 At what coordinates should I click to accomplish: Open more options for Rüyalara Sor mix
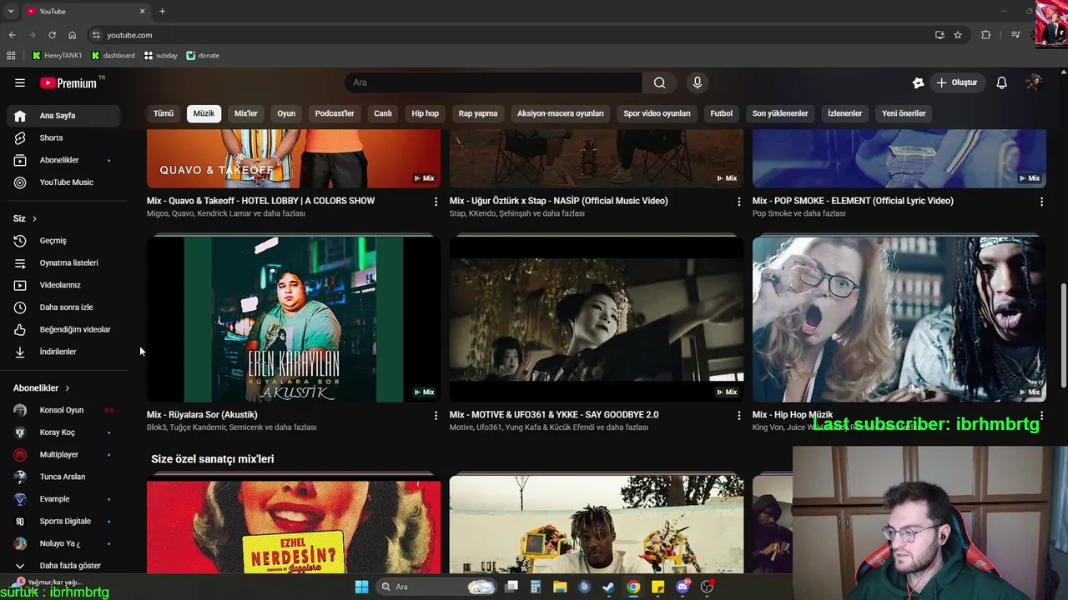pos(436,415)
